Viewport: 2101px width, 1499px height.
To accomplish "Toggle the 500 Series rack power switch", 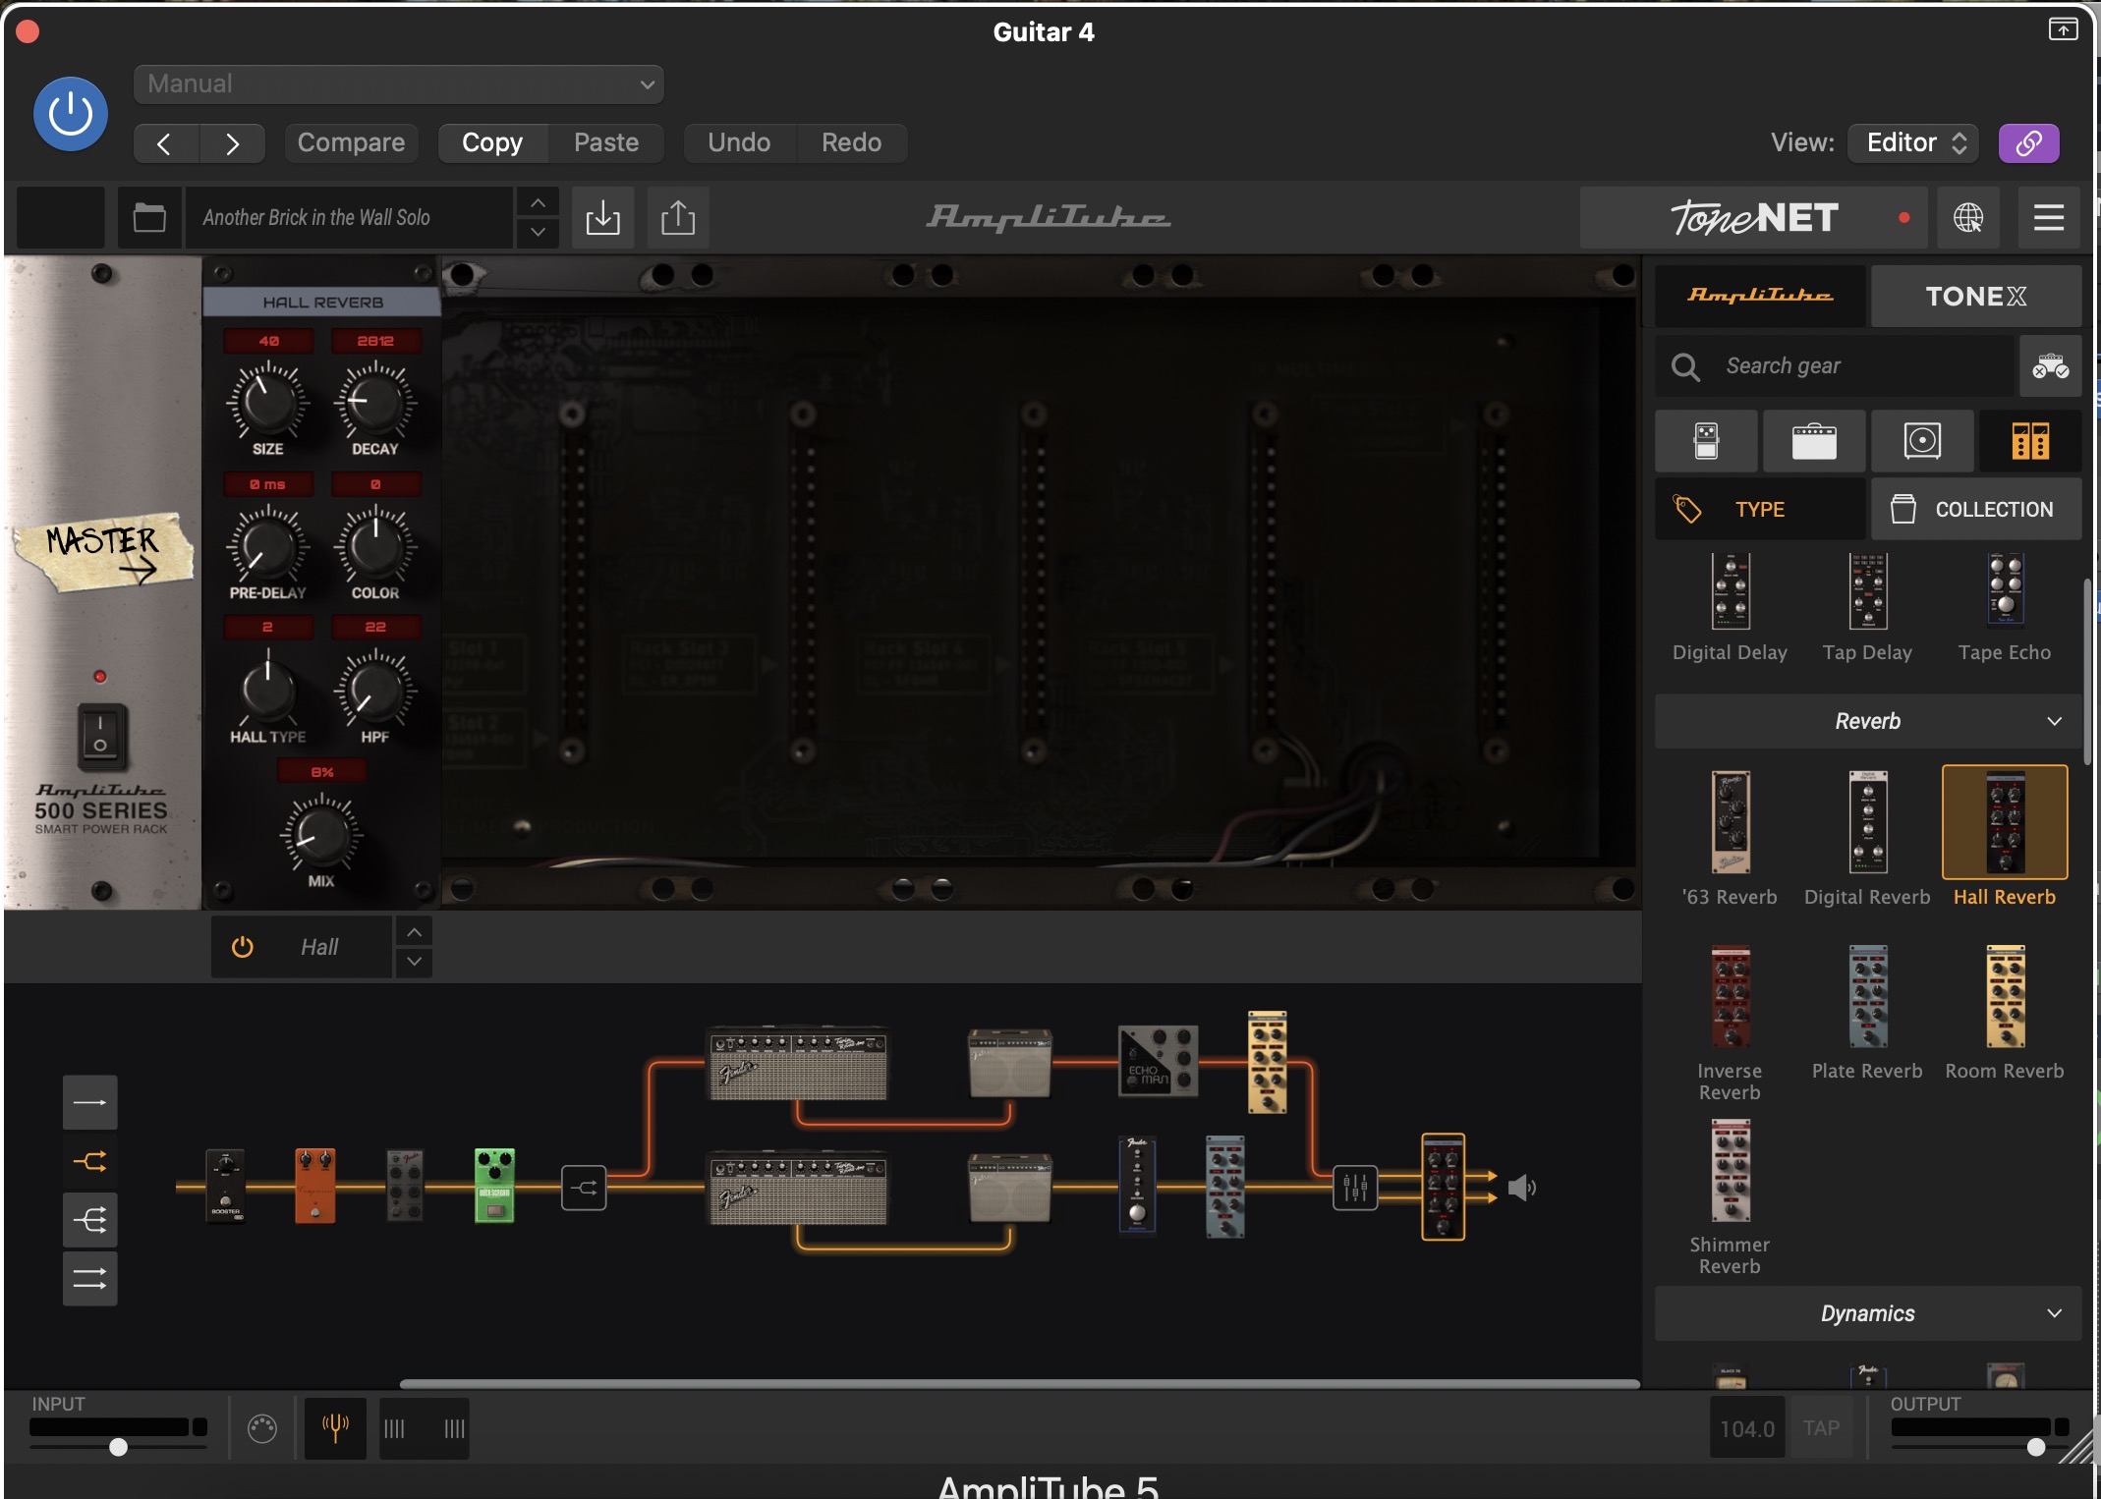I will click(100, 736).
